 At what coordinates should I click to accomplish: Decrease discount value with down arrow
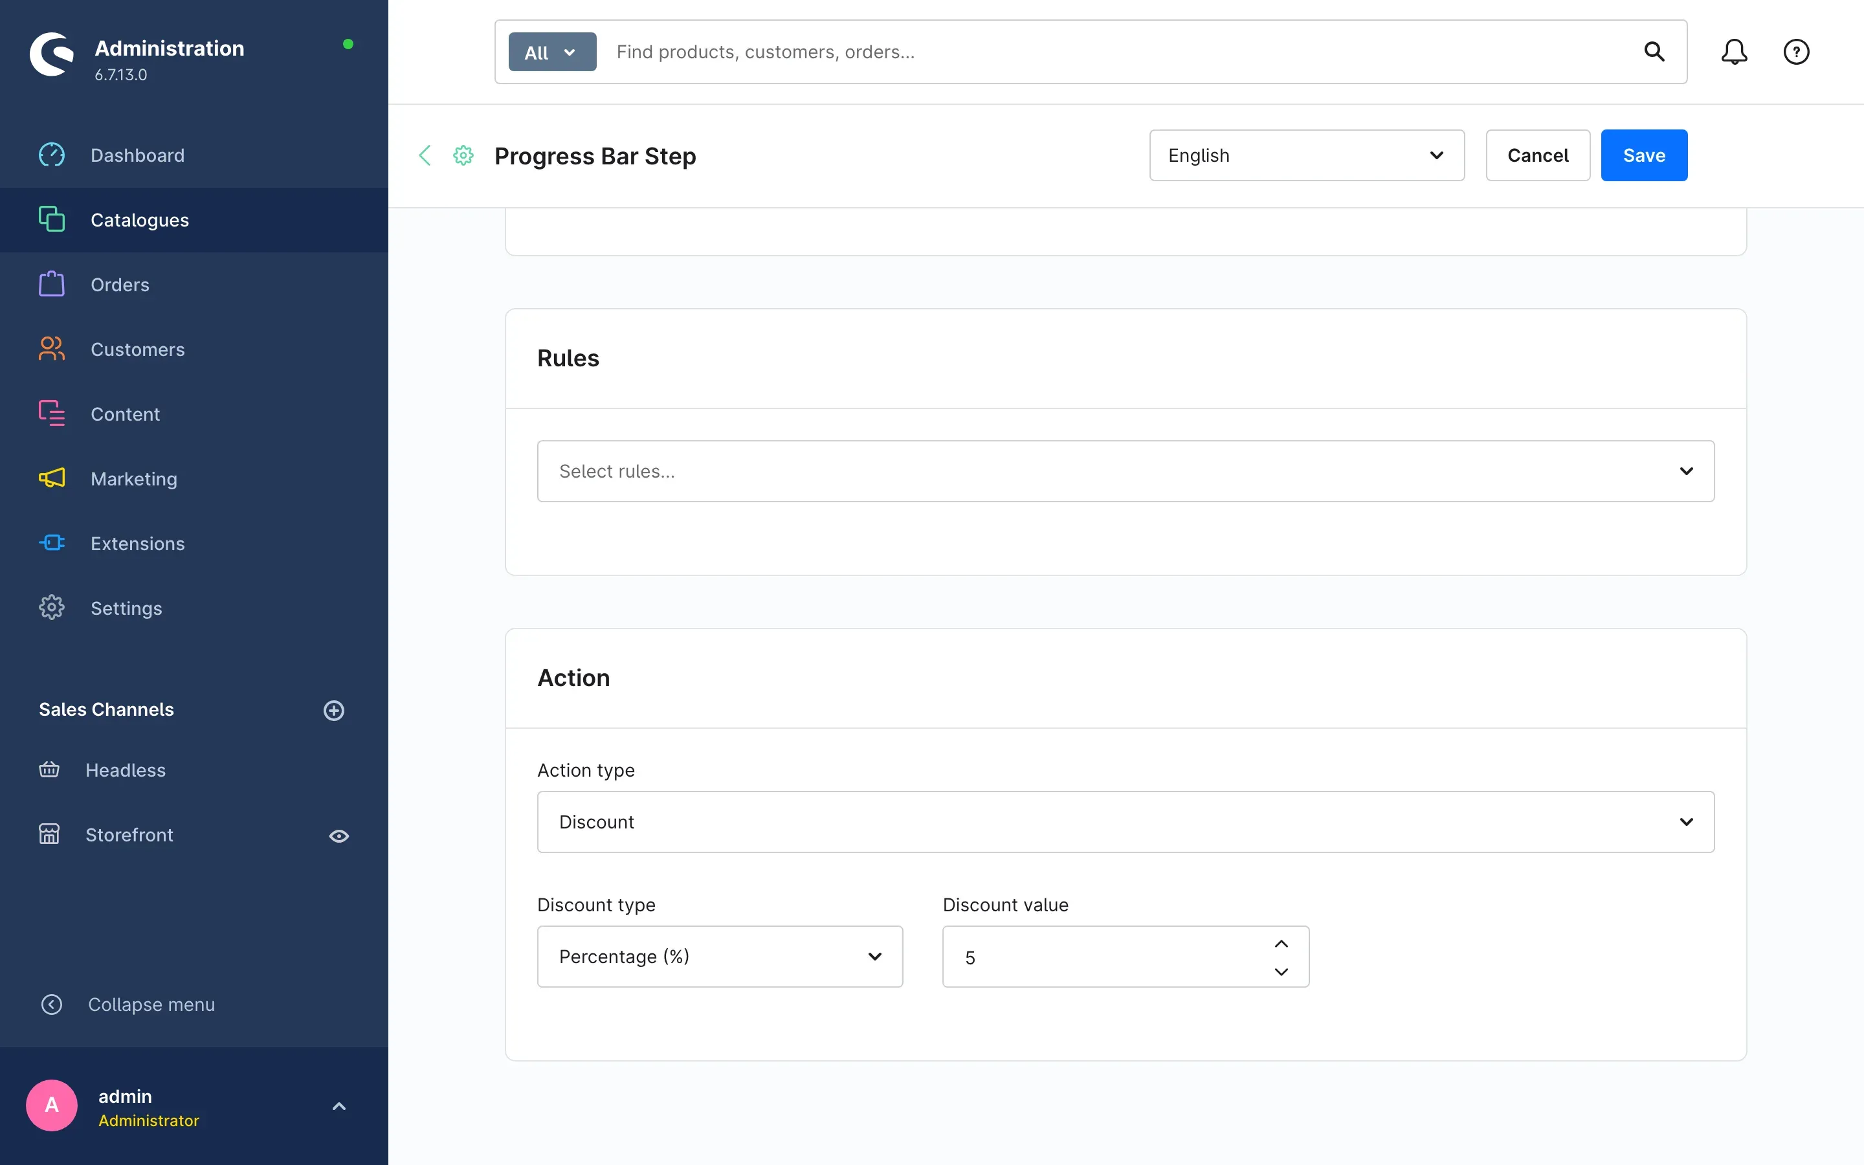(1281, 971)
